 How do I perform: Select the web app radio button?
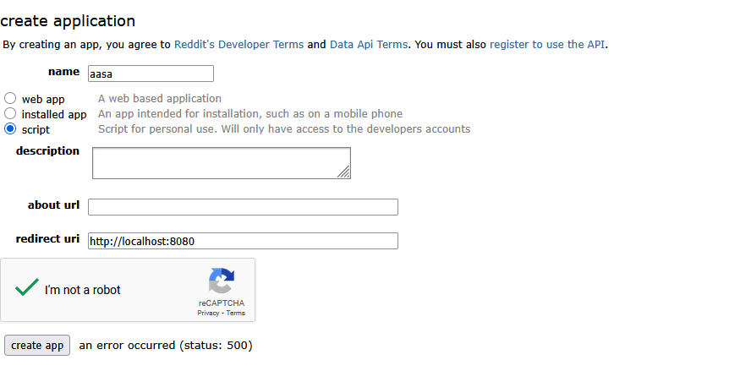[x=10, y=98]
